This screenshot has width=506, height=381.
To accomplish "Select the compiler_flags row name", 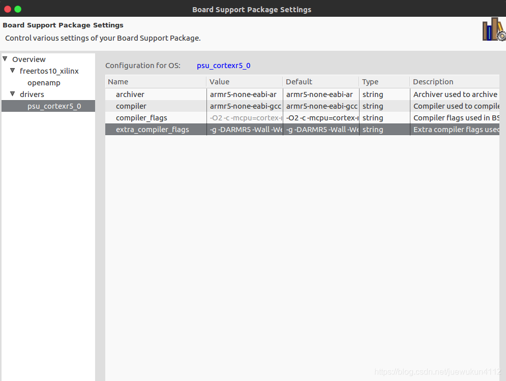I will tap(141, 118).
